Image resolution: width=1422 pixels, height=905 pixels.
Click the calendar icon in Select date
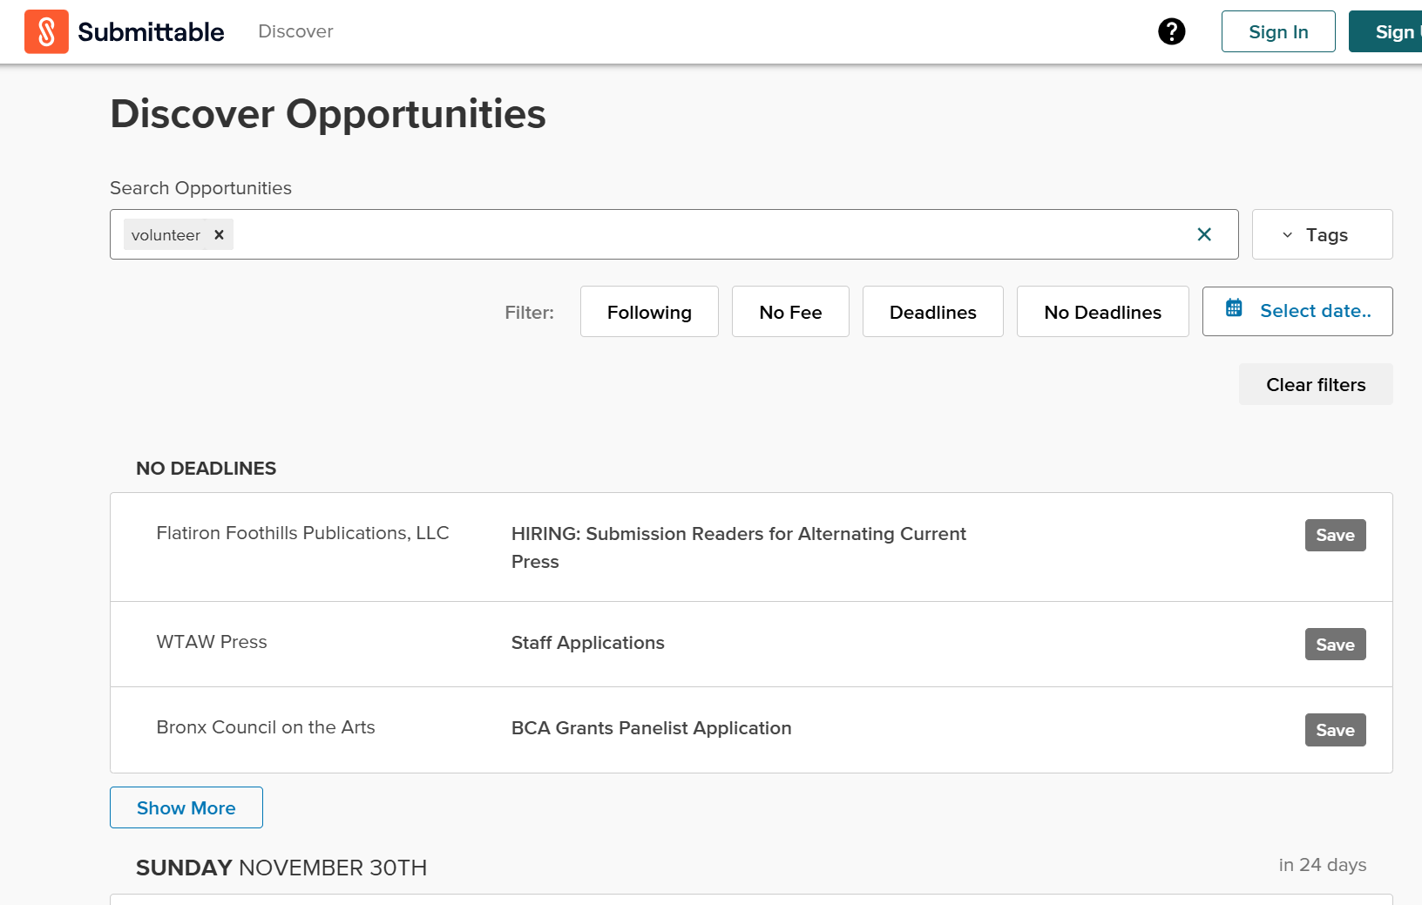1234,308
